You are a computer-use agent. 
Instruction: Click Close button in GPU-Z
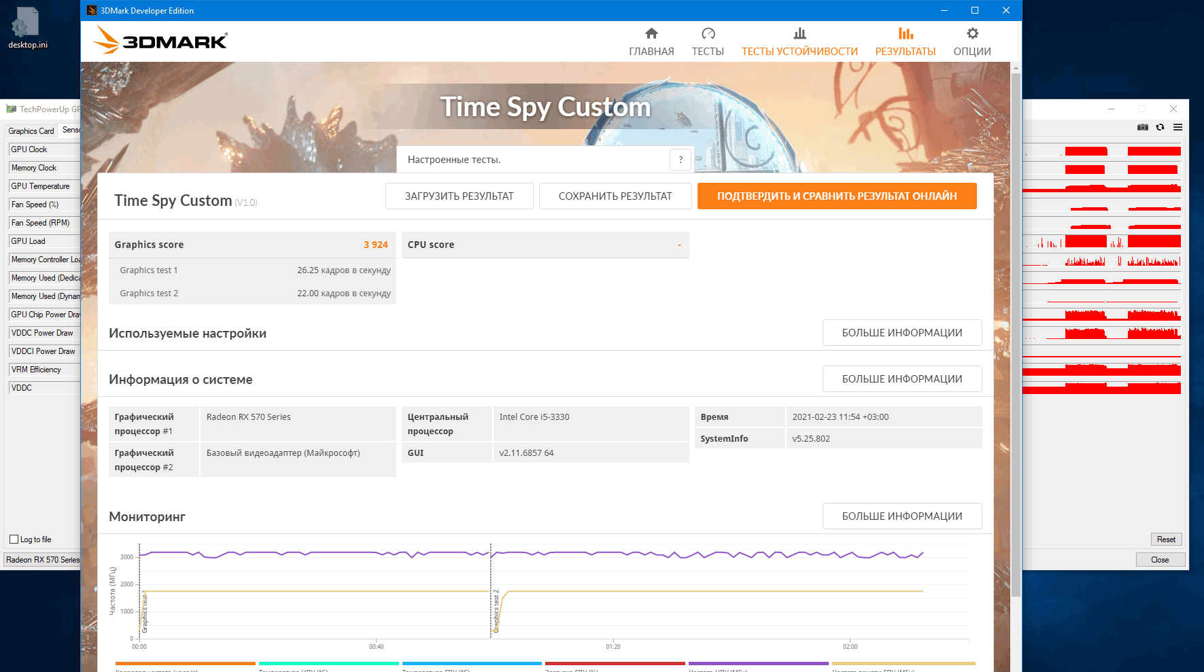[1160, 560]
